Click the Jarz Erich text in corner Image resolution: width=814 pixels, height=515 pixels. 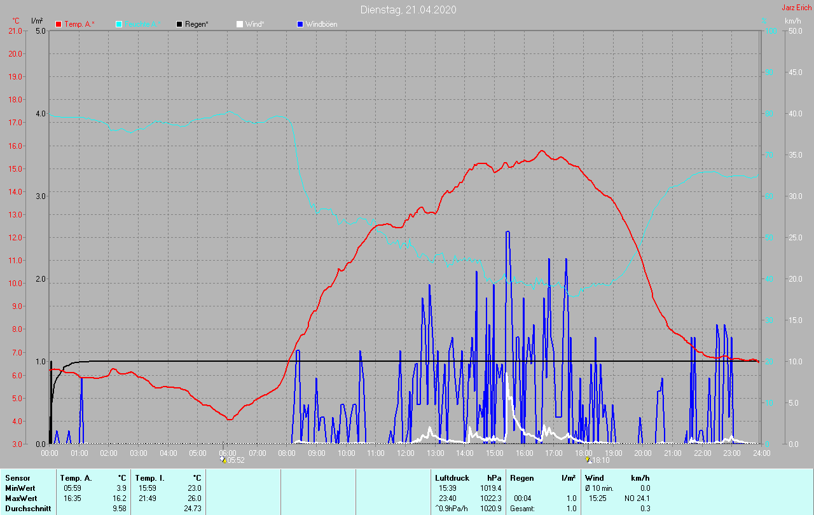(796, 8)
